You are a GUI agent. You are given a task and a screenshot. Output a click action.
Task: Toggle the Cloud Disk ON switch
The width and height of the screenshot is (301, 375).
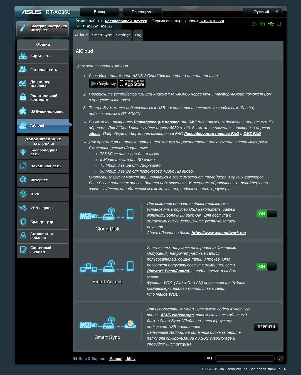(x=267, y=214)
